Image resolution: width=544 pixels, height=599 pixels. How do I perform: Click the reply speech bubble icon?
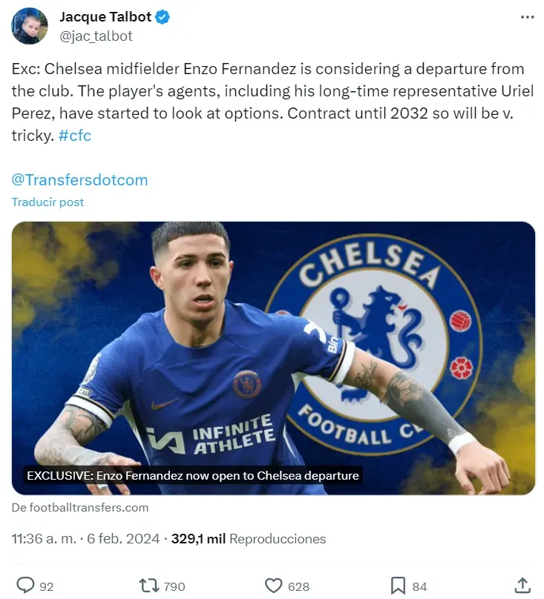[26, 586]
